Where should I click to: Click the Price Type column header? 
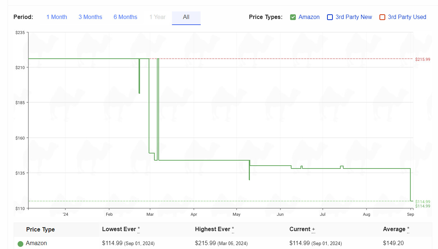tap(40, 229)
